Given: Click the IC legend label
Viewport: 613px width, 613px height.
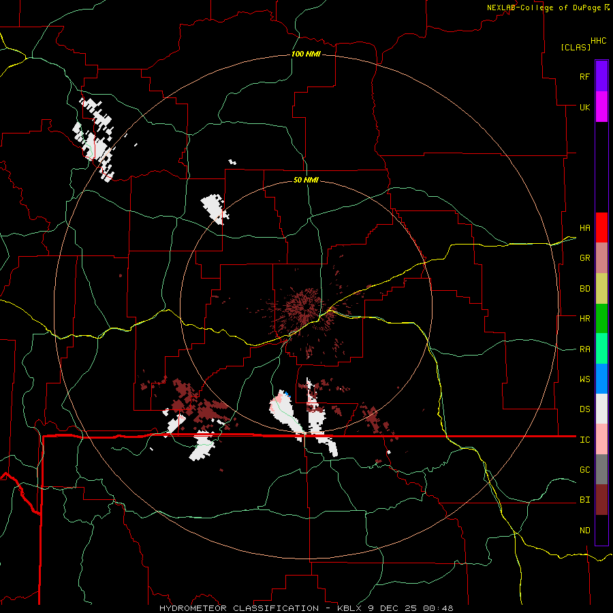Looking at the screenshot, I should click(584, 440).
